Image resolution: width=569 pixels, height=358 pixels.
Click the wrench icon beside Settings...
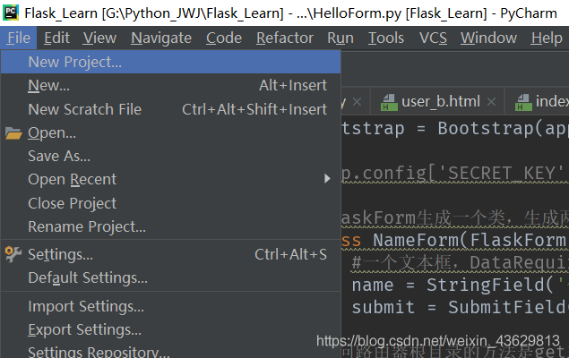coord(13,254)
